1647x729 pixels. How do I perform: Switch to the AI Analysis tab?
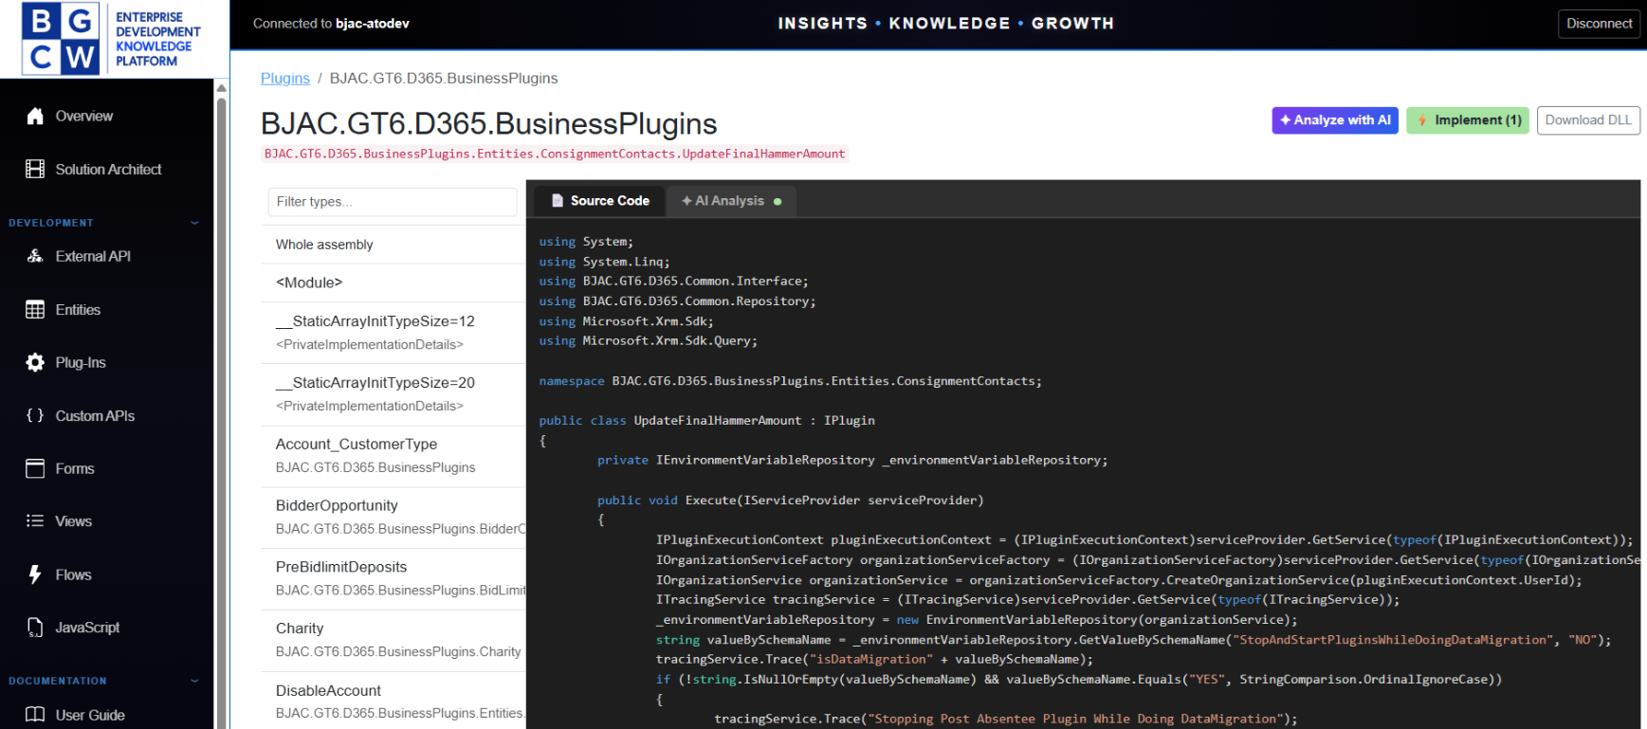pos(731,201)
